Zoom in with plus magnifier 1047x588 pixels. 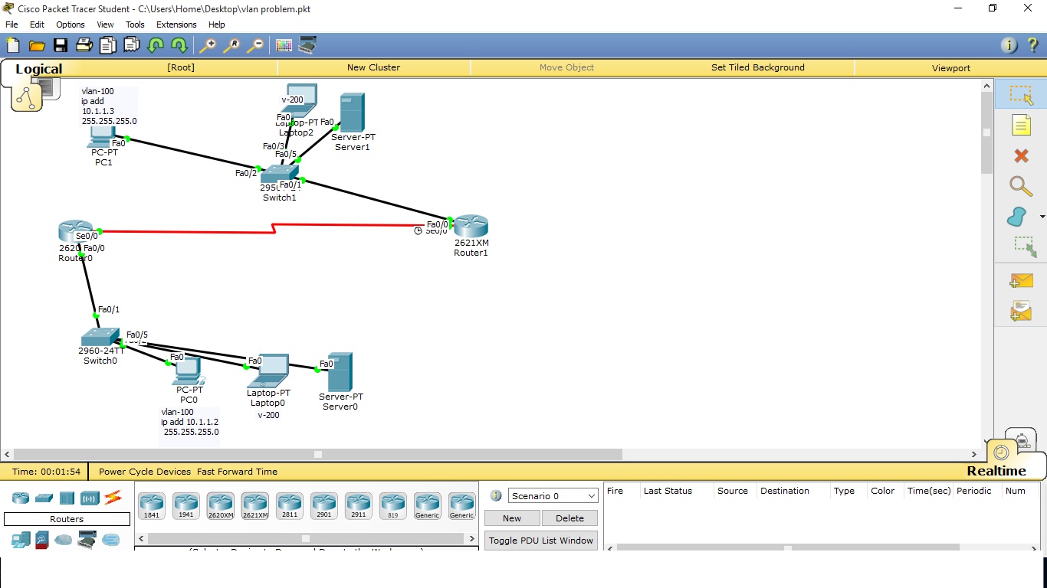(208, 45)
